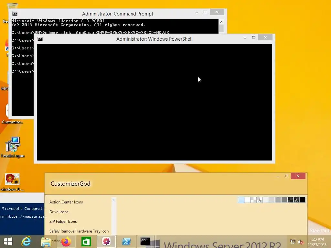Viewport: 331px width, 248px height.
Task: Minimize the Windows PowerShell window
Action: [245, 38]
